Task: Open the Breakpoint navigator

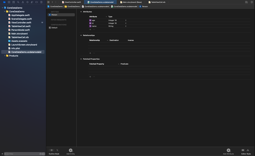Action: click(x=36, y=2)
